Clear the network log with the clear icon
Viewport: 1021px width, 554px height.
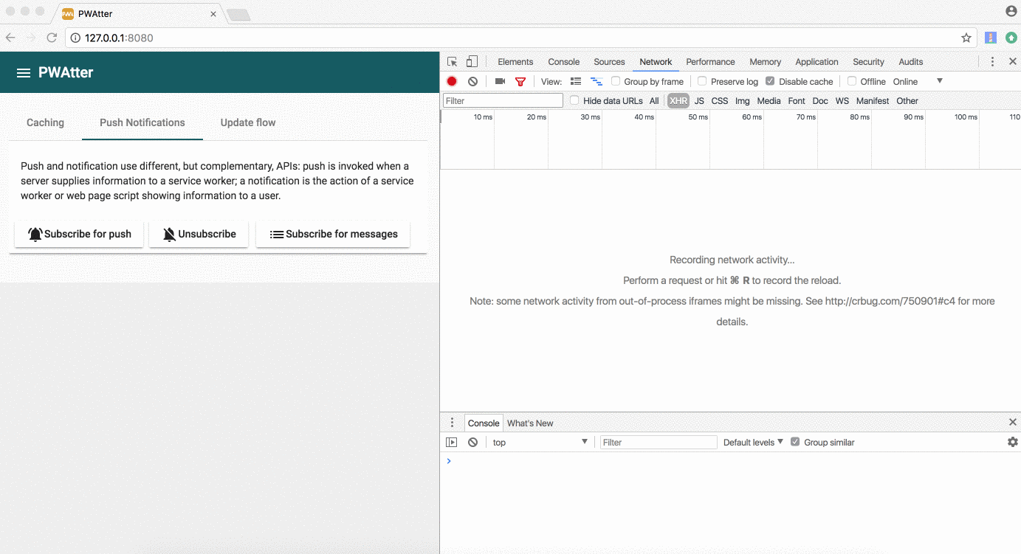472,81
